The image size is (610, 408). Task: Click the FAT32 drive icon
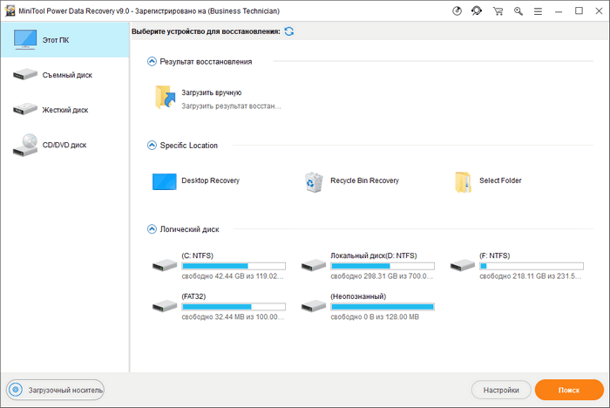(165, 306)
